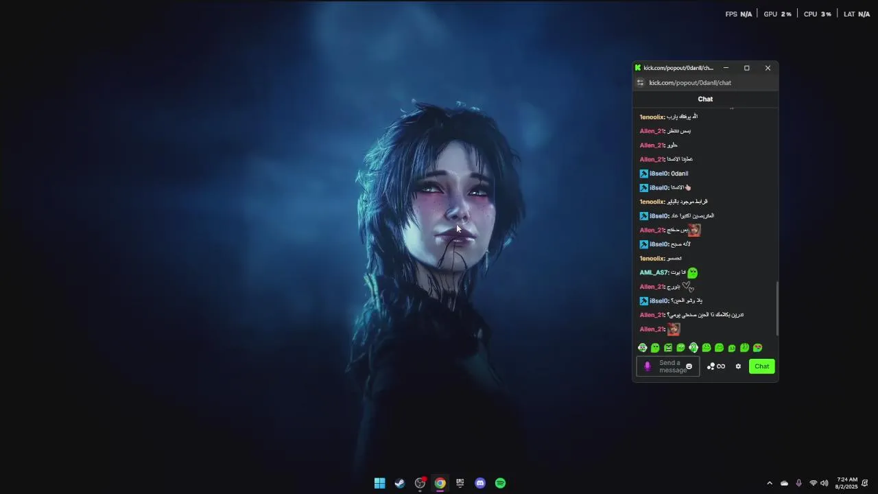Open AML_AS7 user profile from chat
This screenshot has width=878, height=494.
click(x=654, y=272)
